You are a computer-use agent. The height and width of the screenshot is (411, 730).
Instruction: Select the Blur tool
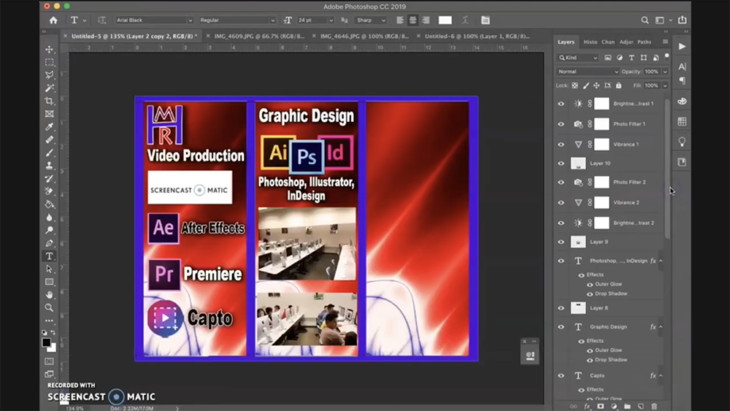[x=50, y=218]
